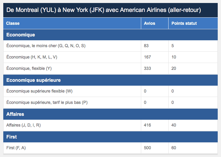
Task: Select the Economique supérieure section header
Action: pyautogui.click(x=33, y=80)
